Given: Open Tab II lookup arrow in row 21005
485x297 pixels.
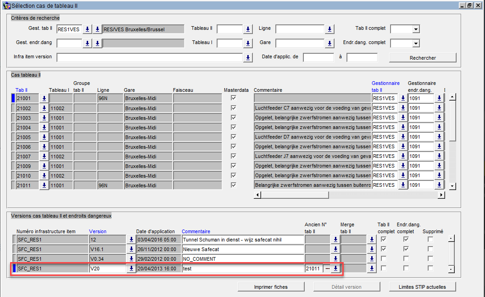Looking at the screenshot, I should [x=44, y=137].
